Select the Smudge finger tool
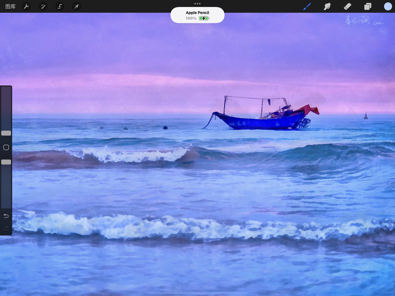The height and width of the screenshot is (296, 395). point(327,6)
